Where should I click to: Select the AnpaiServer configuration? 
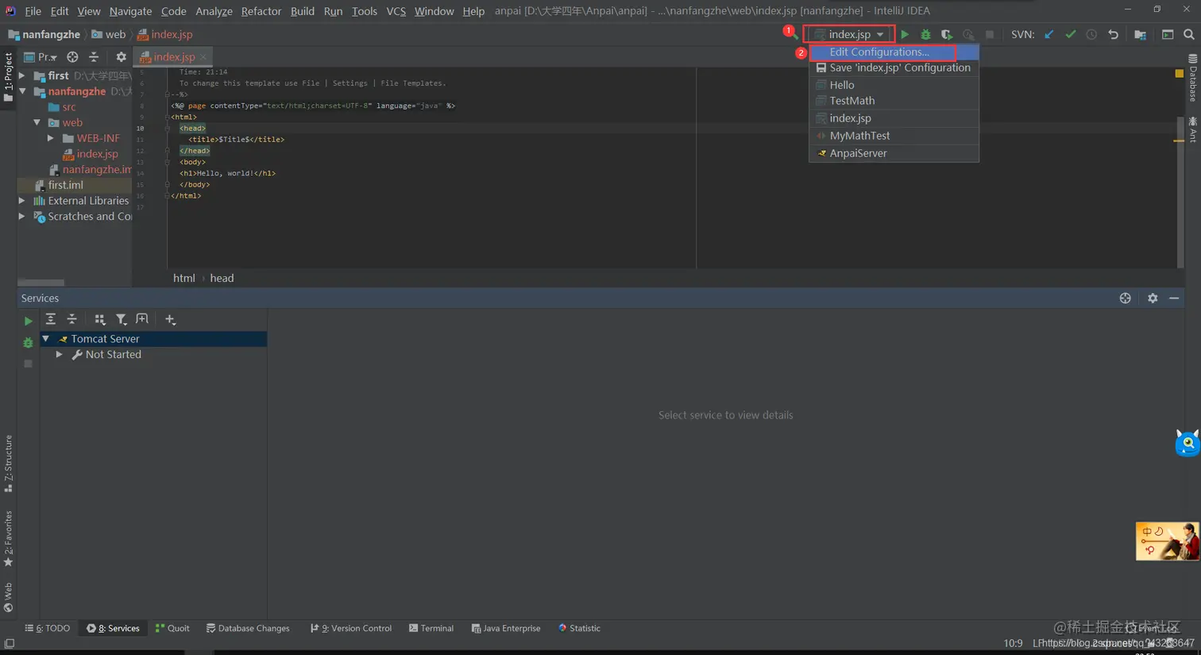894,153
